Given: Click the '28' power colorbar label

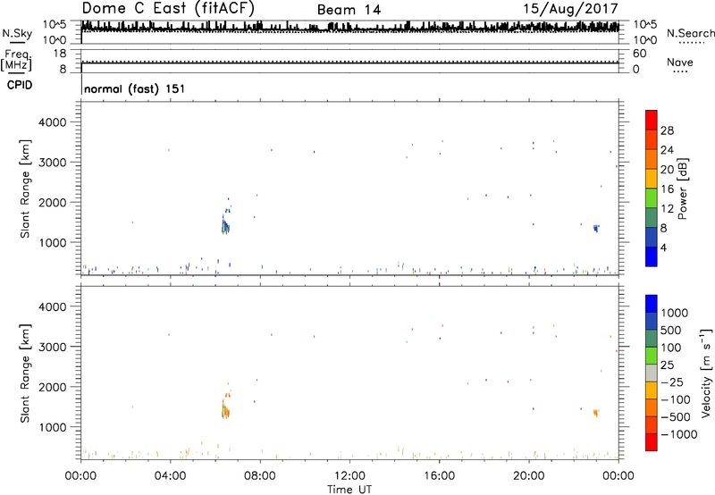Looking at the screenshot, I should pyautogui.click(x=667, y=130).
